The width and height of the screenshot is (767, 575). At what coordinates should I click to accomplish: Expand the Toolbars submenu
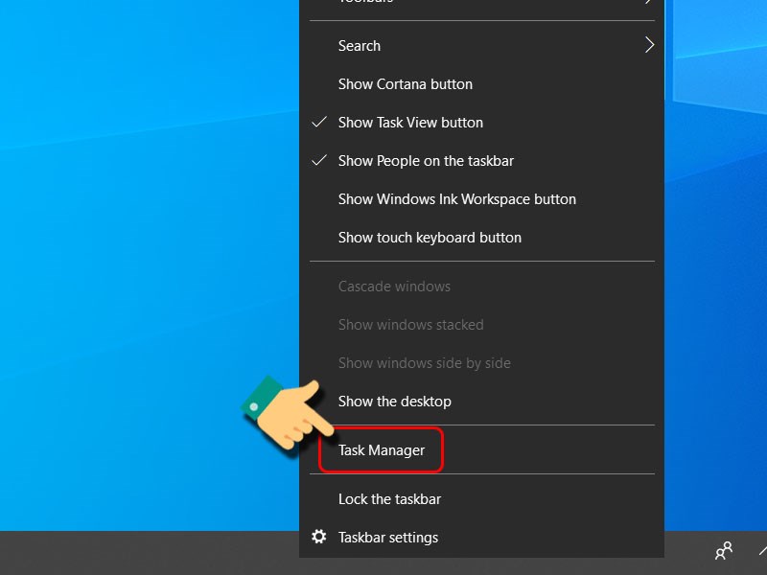click(479, 5)
